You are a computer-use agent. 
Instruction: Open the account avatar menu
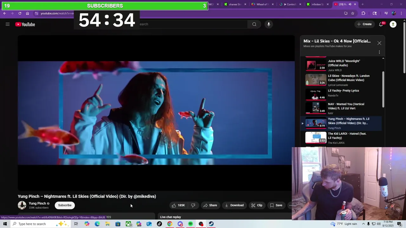(393, 24)
